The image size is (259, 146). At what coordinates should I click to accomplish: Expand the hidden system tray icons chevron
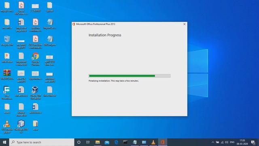click(213, 142)
